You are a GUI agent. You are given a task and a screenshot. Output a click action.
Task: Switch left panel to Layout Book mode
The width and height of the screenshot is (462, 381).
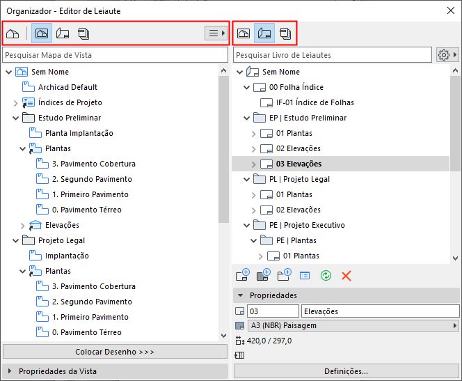(63, 33)
